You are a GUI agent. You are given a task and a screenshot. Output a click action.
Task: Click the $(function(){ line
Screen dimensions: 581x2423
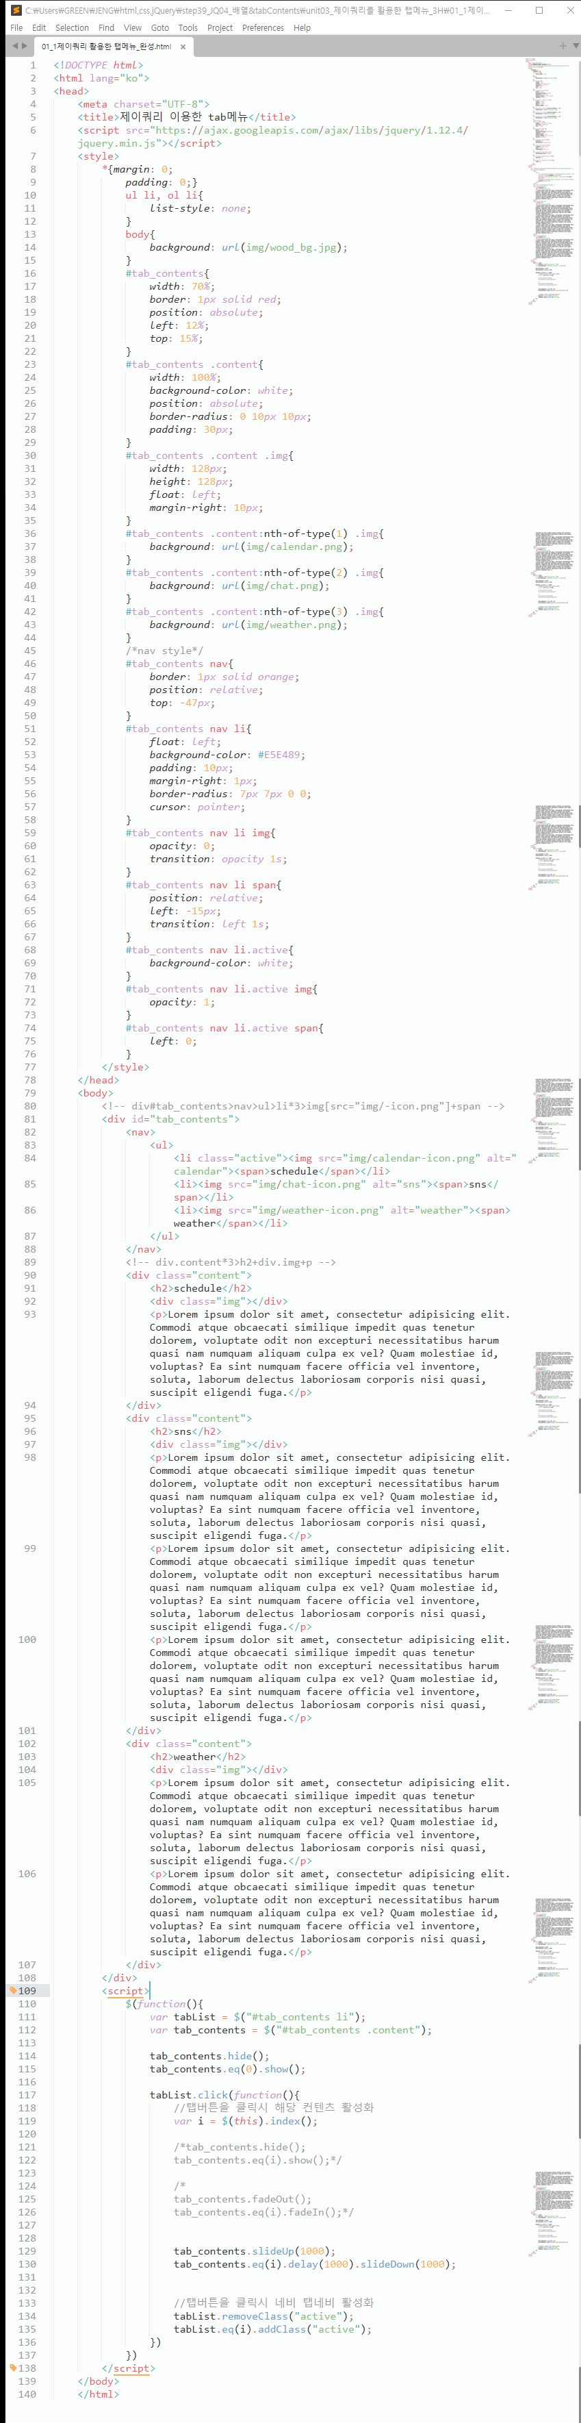click(164, 2003)
